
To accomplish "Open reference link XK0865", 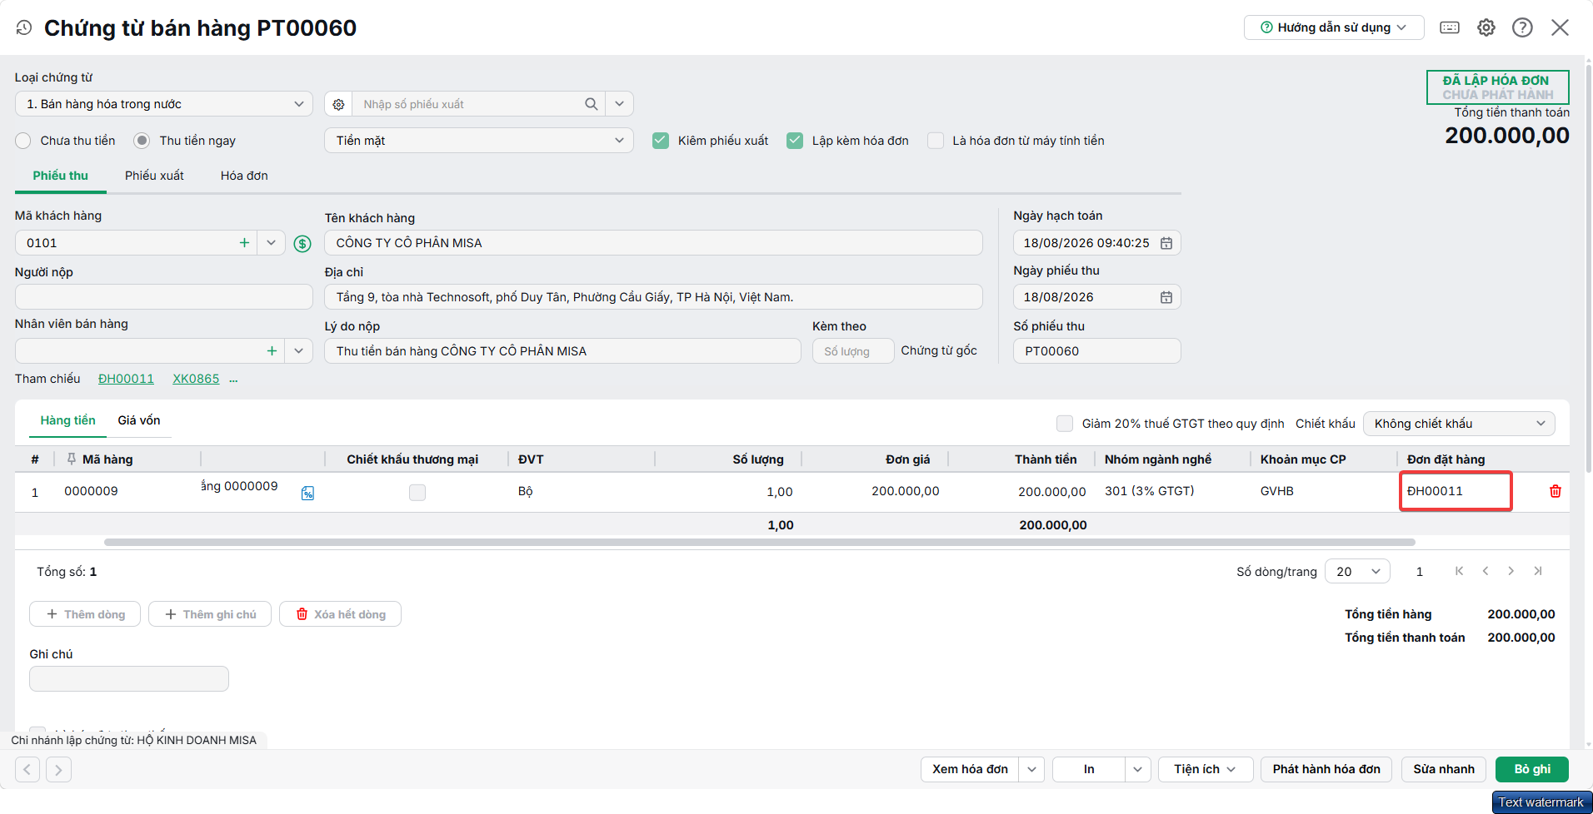I will (x=196, y=379).
